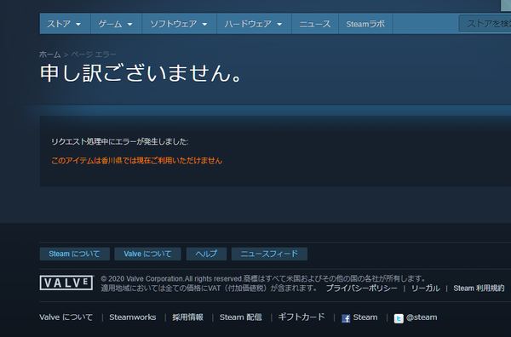Expand the ソフトウェア dropdown menu
The image size is (511, 337).
point(179,24)
